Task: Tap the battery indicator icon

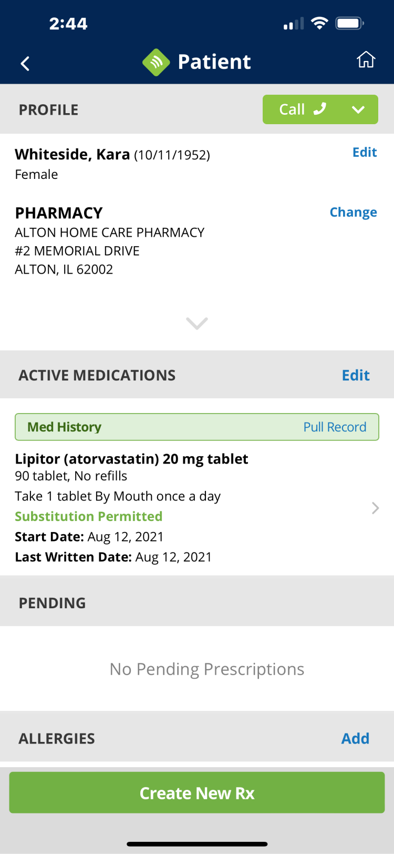Action: [350, 23]
